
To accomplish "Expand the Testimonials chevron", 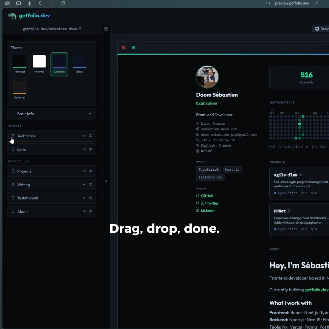I will (84, 198).
